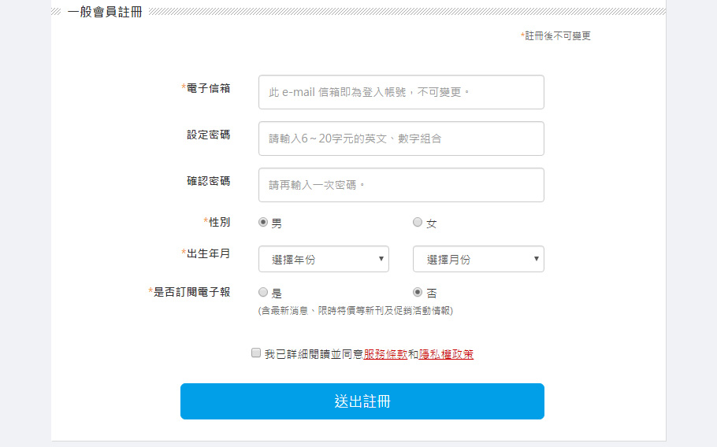Open the 隱私權政策 link

pyautogui.click(x=446, y=354)
